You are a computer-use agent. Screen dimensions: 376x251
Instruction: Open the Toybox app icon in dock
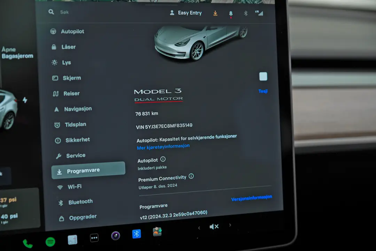tap(157, 232)
